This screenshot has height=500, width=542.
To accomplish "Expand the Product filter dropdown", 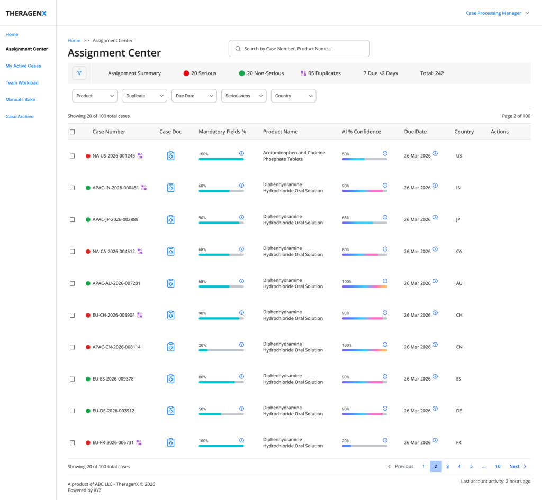I will [x=95, y=96].
